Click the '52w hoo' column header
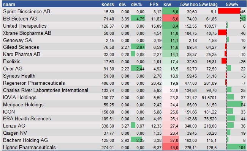The image size is (247, 151). 189,4
